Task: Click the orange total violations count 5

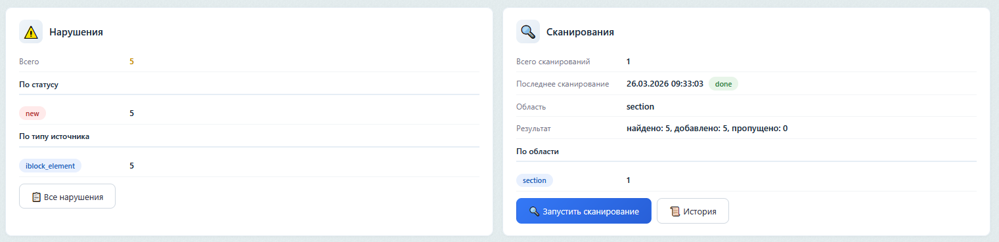Action: click(x=131, y=62)
